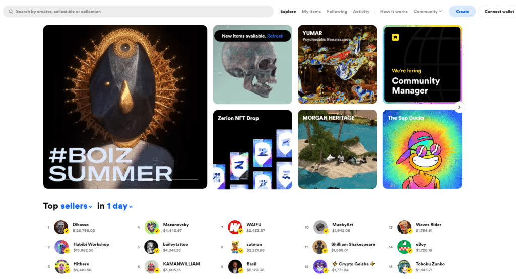
Task: Switch to My items tab
Action: (311, 11)
